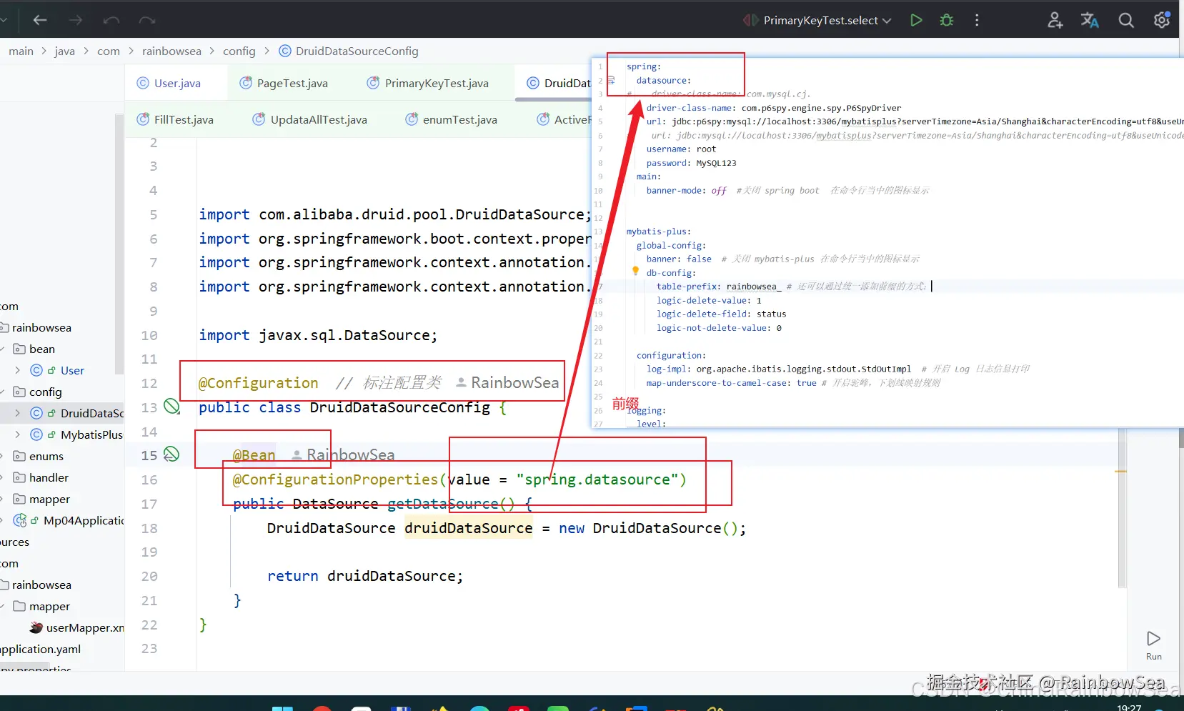This screenshot has width=1184, height=711.
Task: Click the Forward navigation arrow
Action: 76,20
